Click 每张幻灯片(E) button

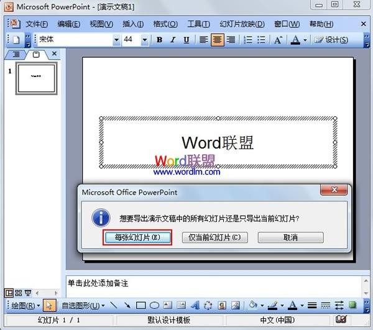point(137,237)
